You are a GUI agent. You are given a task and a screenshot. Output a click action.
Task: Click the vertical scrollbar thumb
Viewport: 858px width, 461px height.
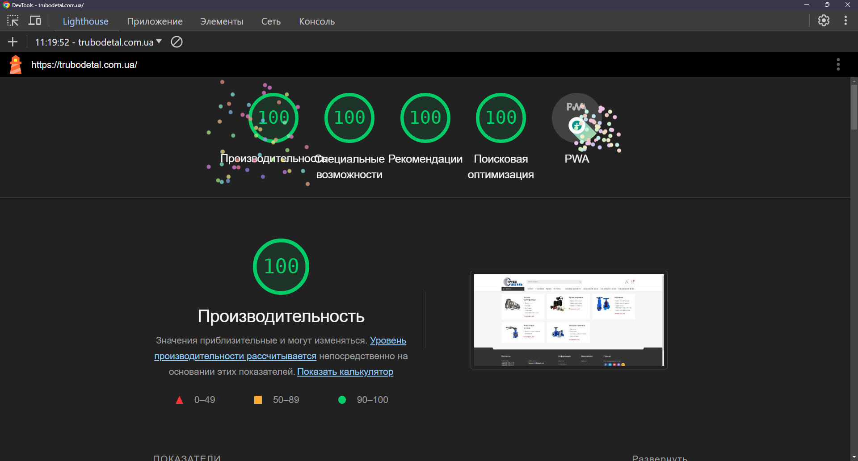click(x=854, y=107)
